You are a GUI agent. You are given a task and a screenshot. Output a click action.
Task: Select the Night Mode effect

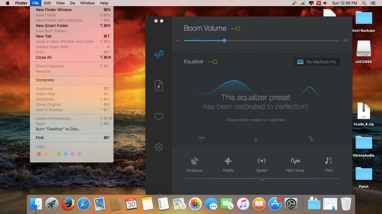[x=295, y=164]
